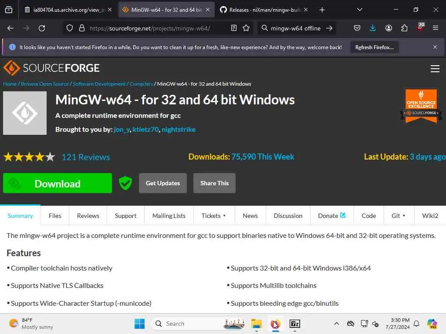Open the notifications bell
Screen dimensions: 446x334
[x=416, y=324]
